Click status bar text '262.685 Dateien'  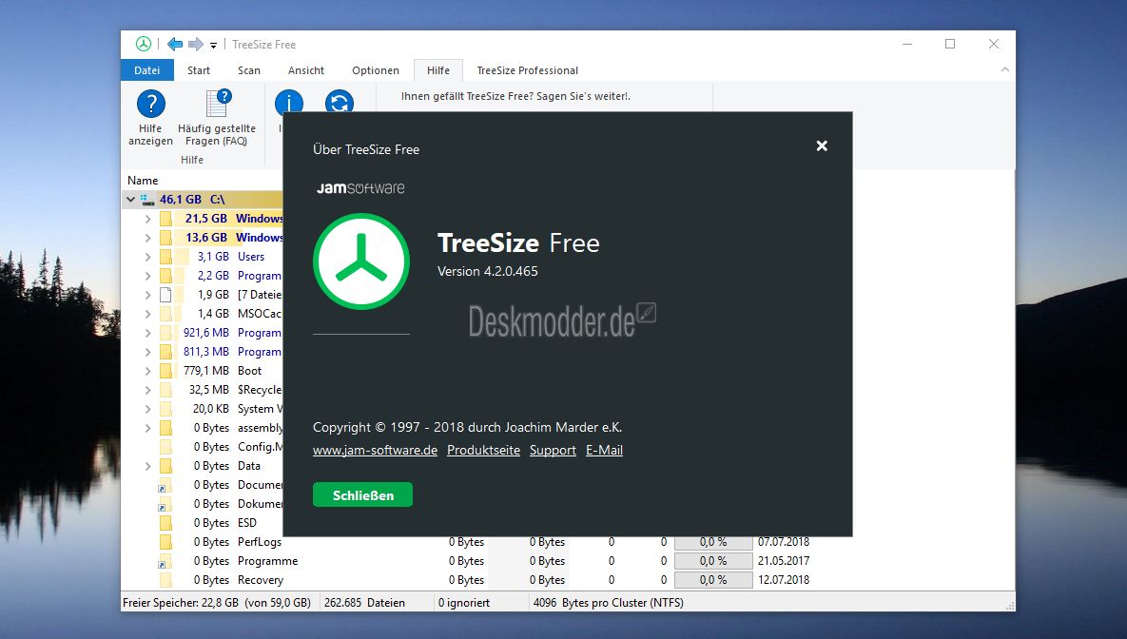point(364,602)
